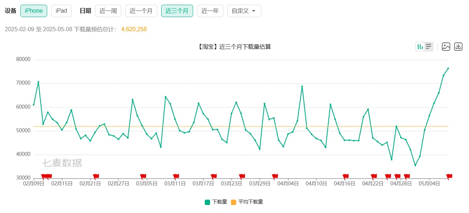Click the red flag above 03月05日
The image size is (469, 213).
pyautogui.click(x=143, y=176)
